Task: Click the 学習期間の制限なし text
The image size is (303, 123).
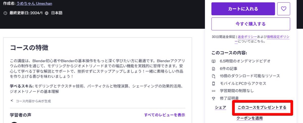Action: click(237, 91)
